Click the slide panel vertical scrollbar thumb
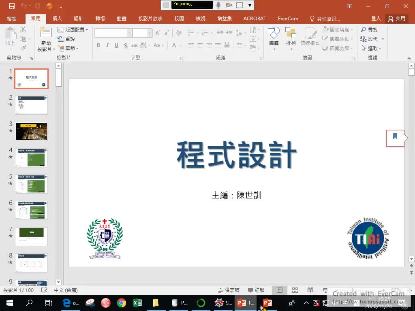This screenshot has height=311, width=415. pyautogui.click(x=59, y=78)
